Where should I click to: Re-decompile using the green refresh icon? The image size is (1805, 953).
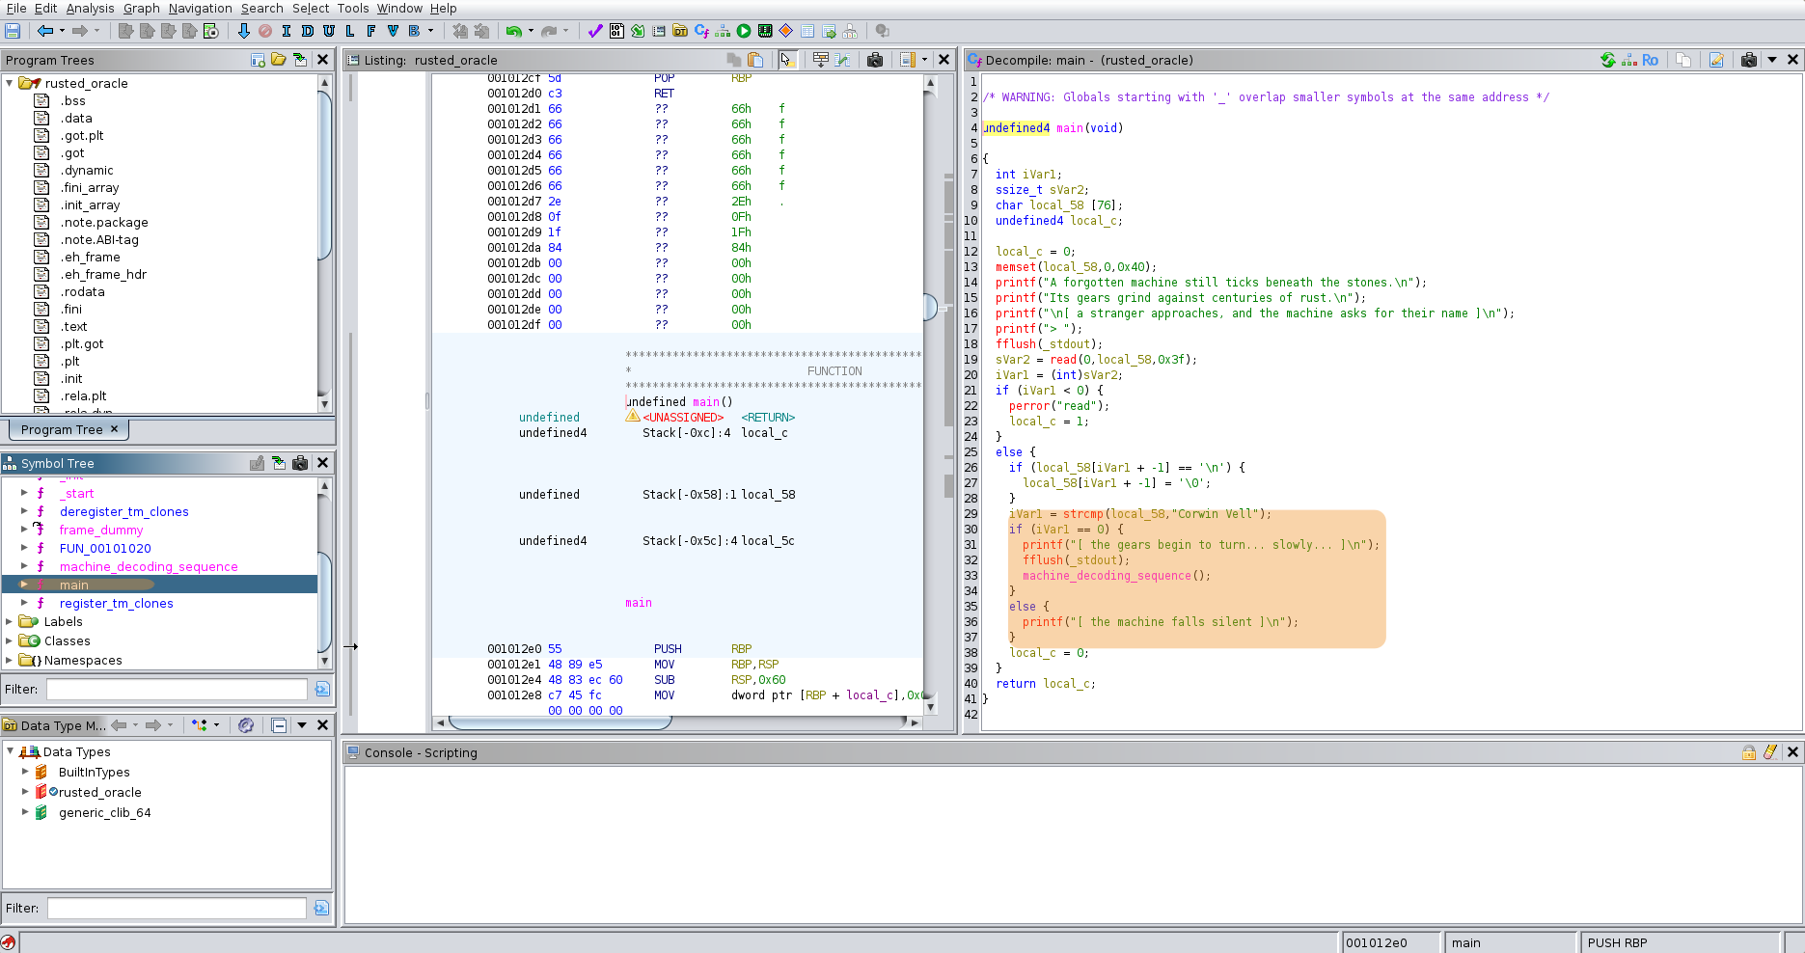point(1607,60)
